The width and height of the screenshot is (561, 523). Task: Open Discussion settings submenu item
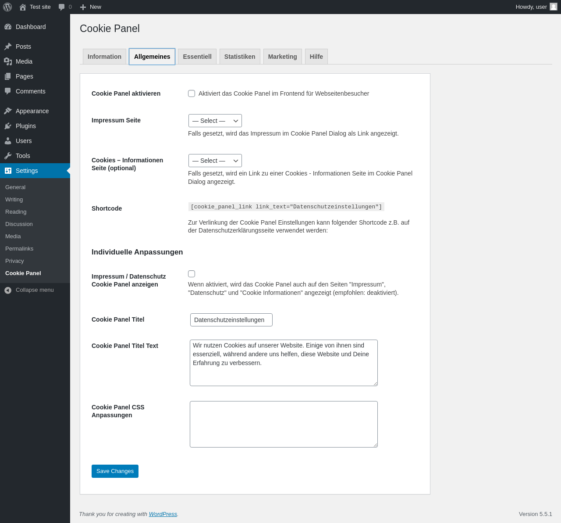19,224
